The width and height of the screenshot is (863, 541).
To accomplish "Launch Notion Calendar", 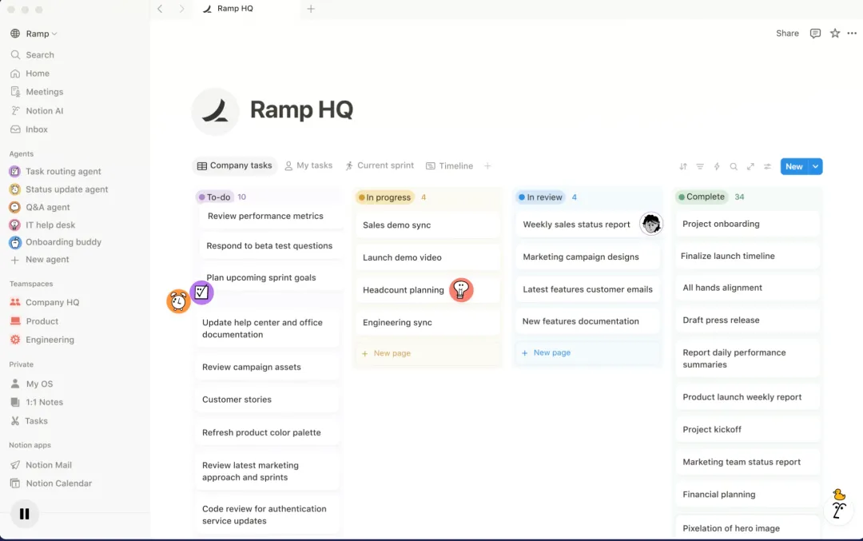I will (x=51, y=483).
